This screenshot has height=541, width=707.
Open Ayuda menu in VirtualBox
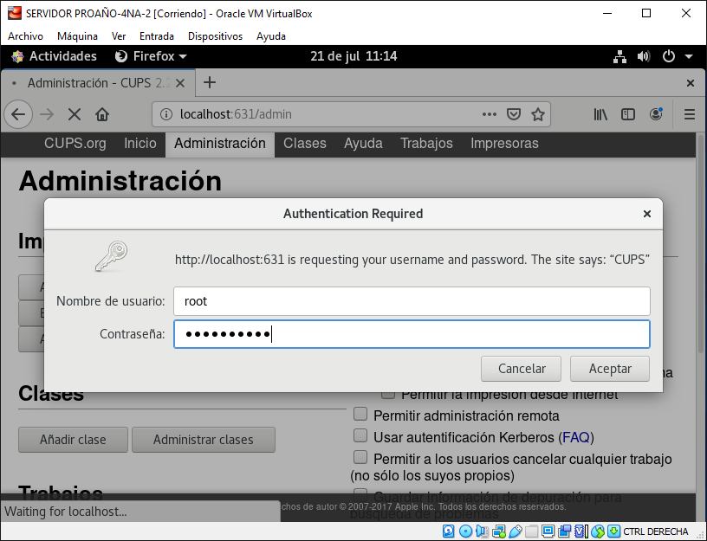coord(270,36)
